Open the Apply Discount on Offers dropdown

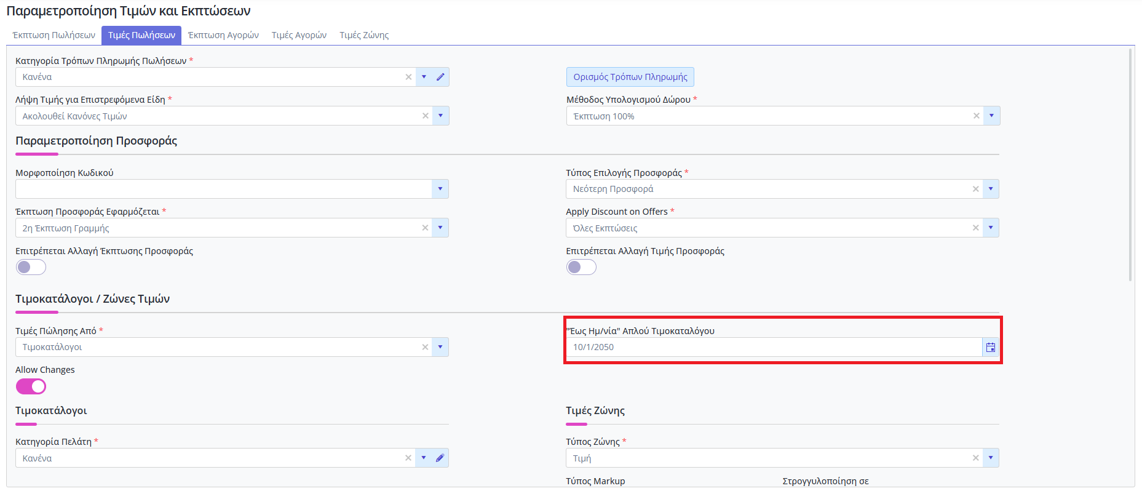[x=990, y=228]
